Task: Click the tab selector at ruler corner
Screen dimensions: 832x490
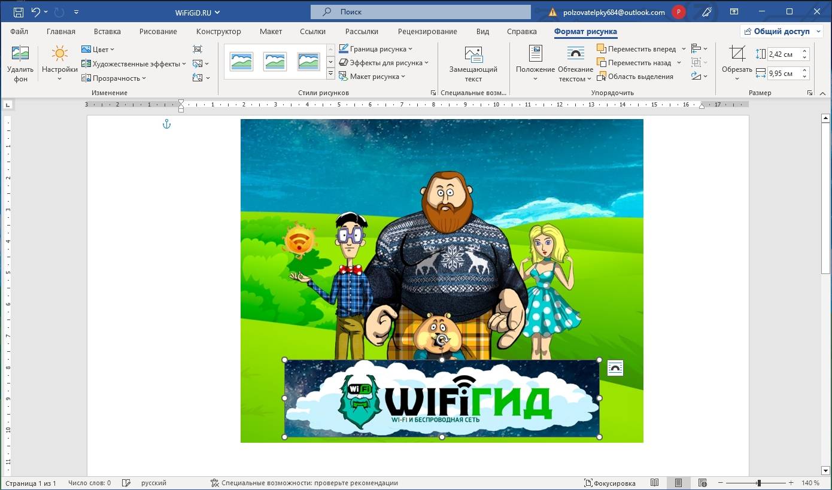Action: click(8, 105)
